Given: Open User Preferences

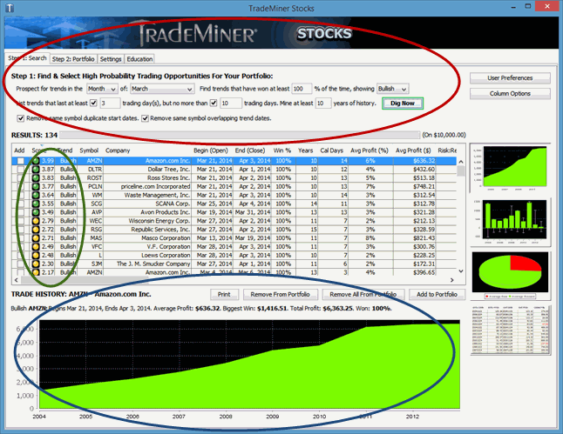Looking at the screenshot, I should (510, 77).
